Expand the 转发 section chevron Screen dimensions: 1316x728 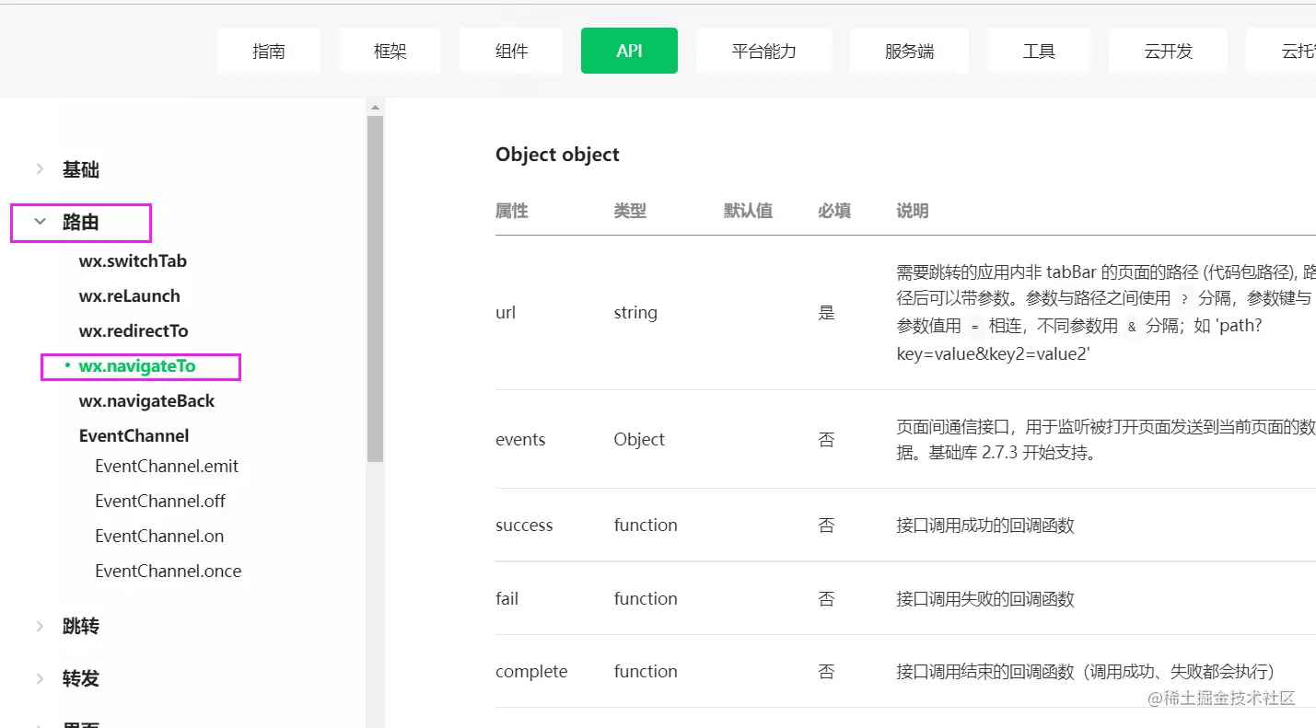(40, 679)
